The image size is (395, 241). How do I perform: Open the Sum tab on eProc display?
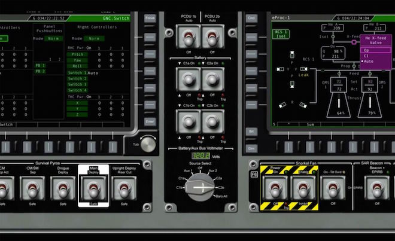(311, 124)
